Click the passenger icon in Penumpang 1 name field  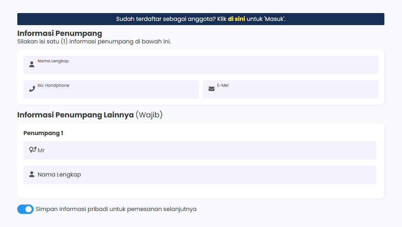31,174
